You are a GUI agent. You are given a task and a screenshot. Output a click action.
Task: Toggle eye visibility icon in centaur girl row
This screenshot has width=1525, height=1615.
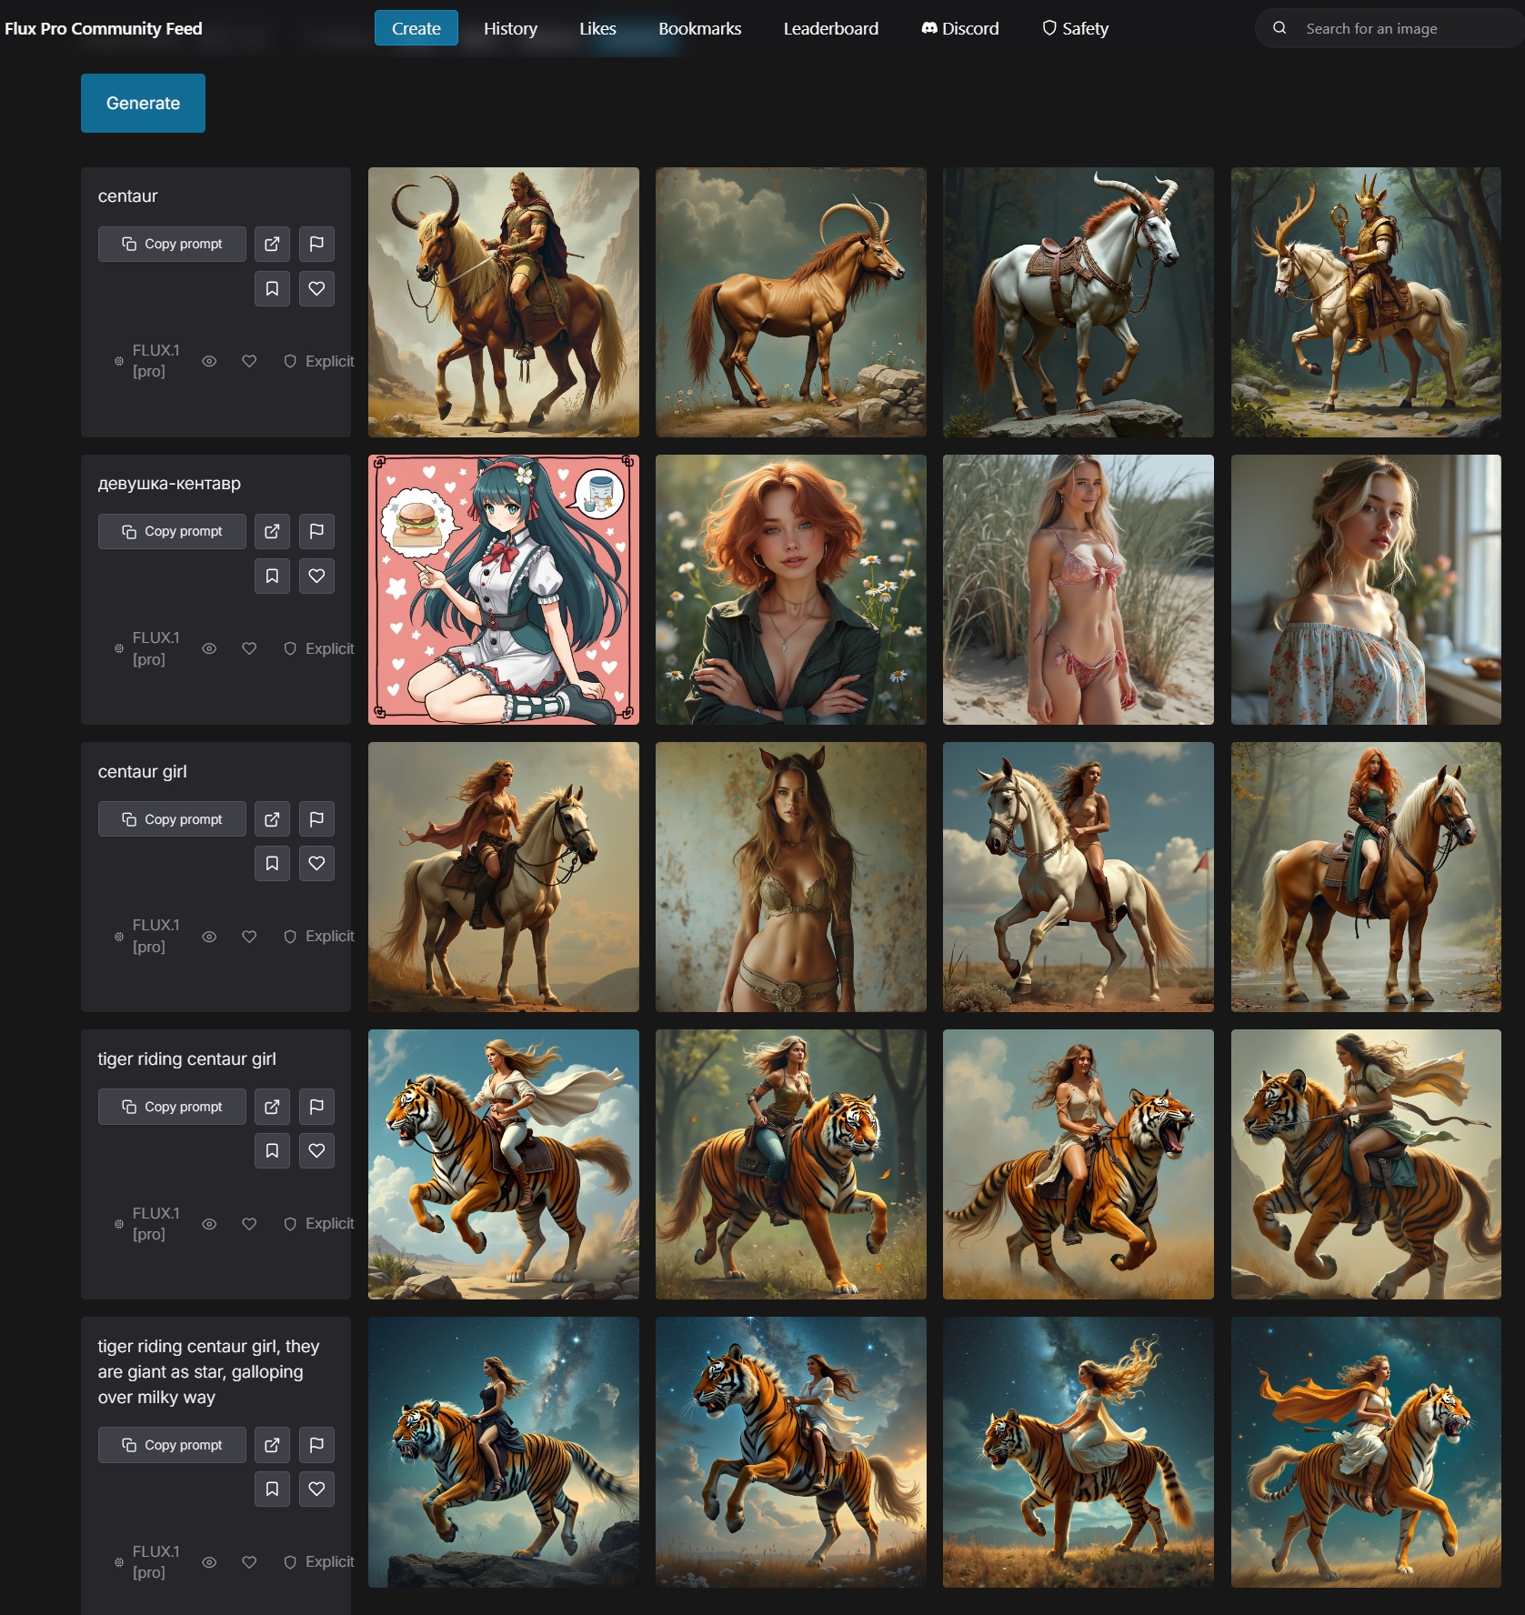[x=209, y=936]
